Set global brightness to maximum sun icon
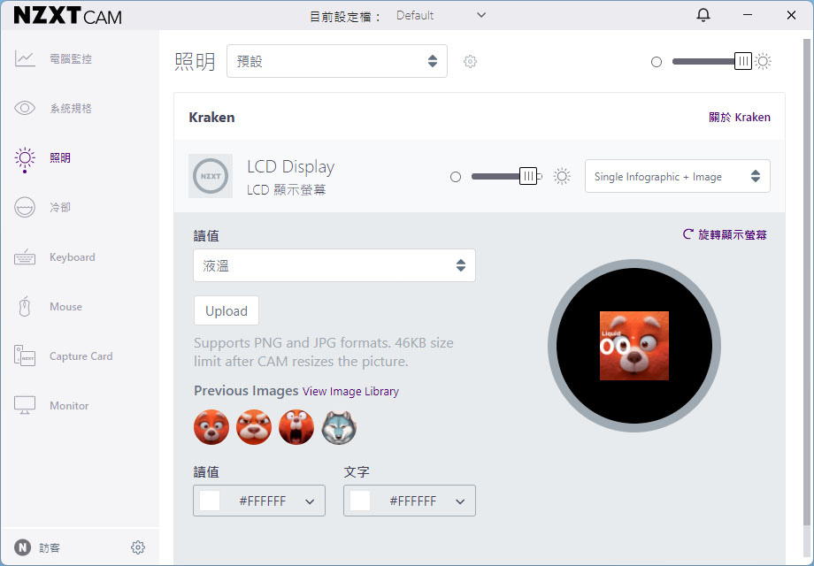The image size is (814, 566). click(763, 61)
